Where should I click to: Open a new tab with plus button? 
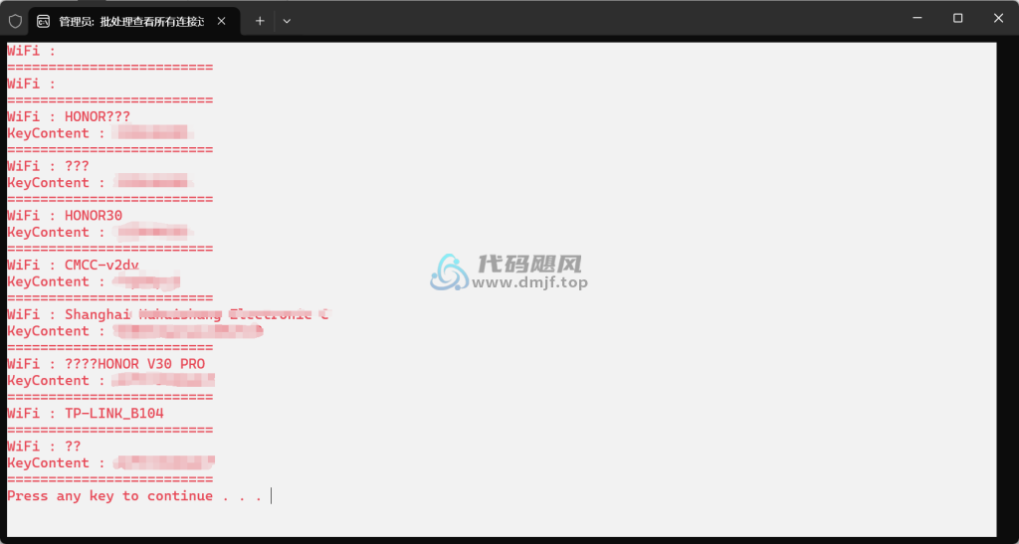click(260, 21)
